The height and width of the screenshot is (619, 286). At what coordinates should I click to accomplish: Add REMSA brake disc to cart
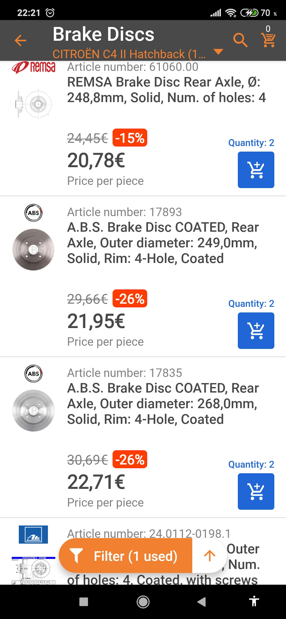pyautogui.click(x=256, y=170)
